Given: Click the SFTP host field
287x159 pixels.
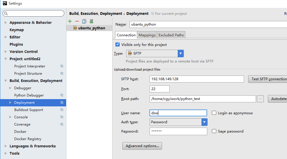Looking at the screenshot, I should coord(197,79).
